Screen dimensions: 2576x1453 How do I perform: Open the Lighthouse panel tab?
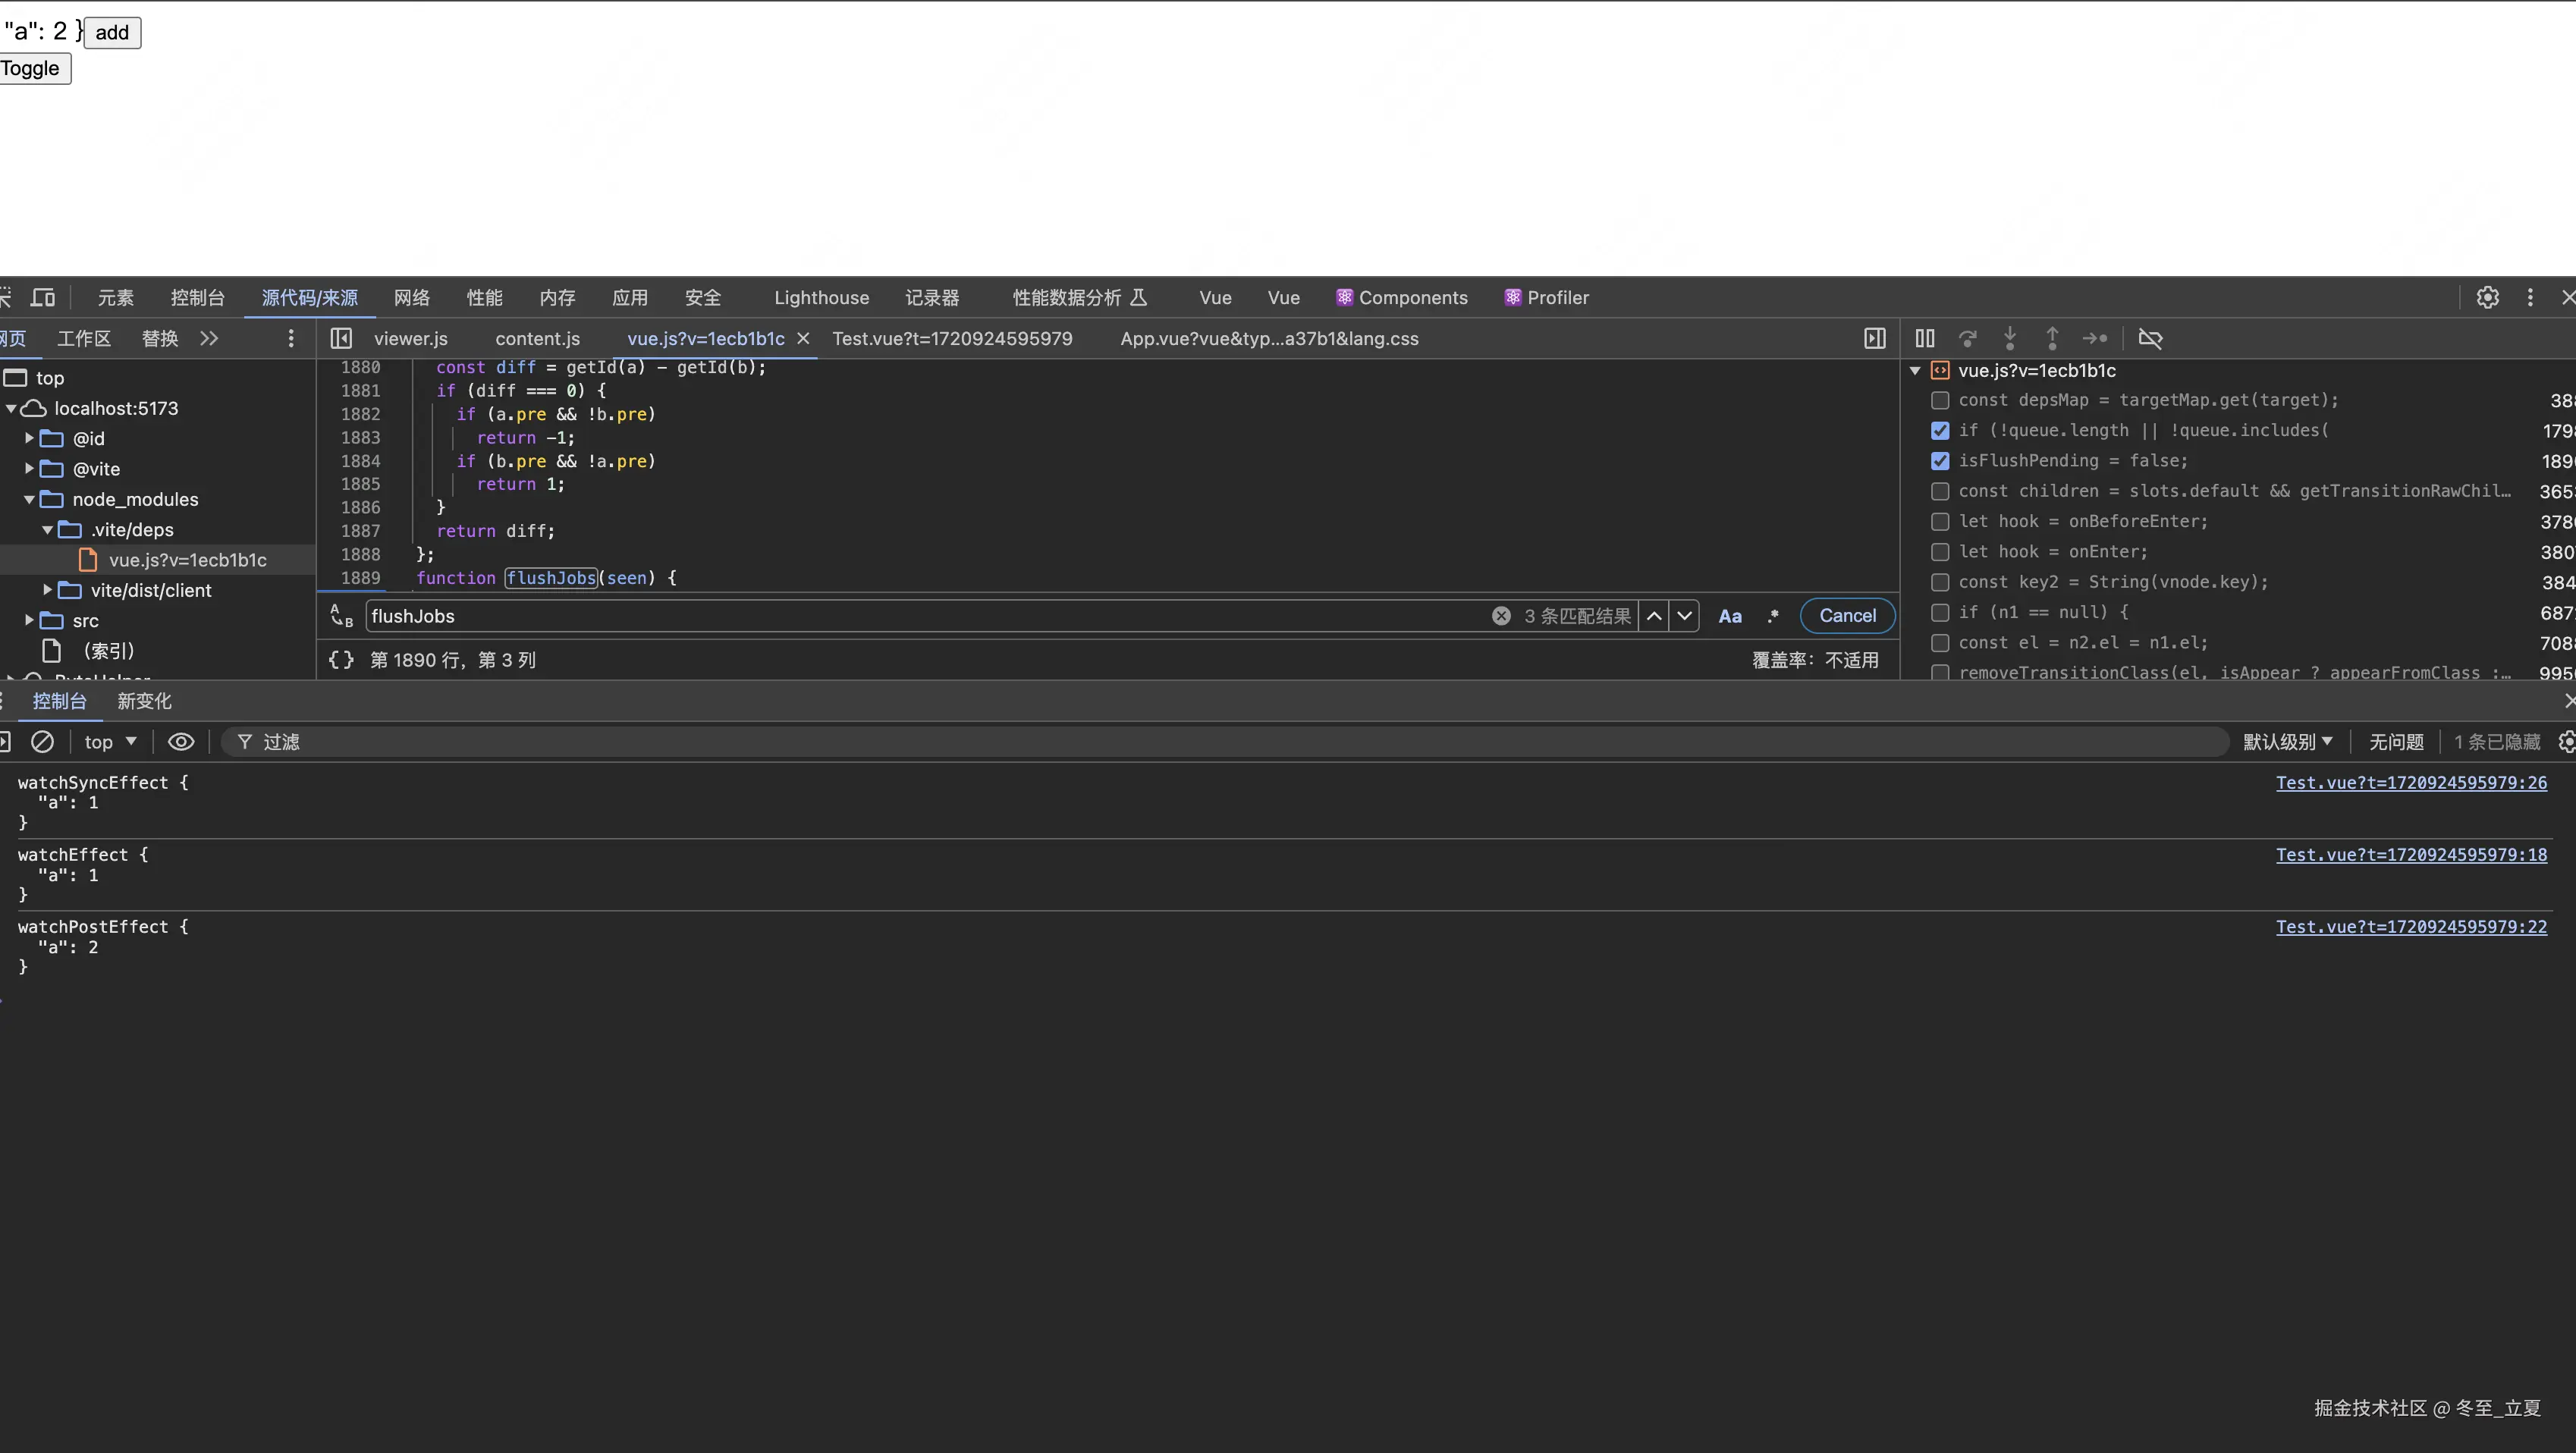click(822, 297)
